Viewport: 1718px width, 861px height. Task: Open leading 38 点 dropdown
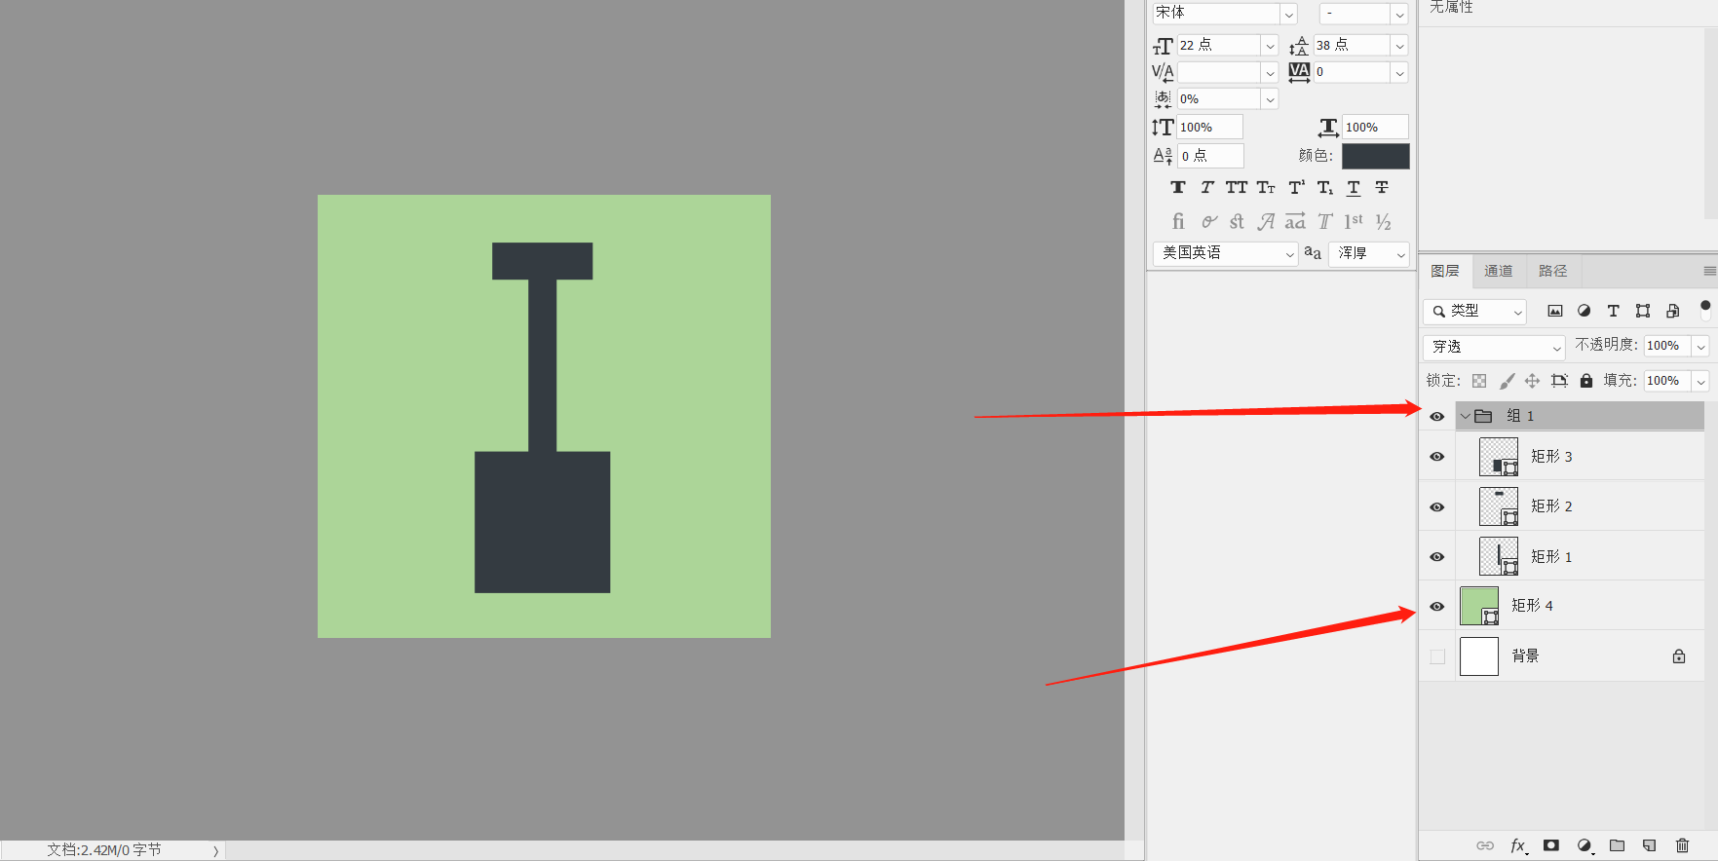click(1400, 46)
